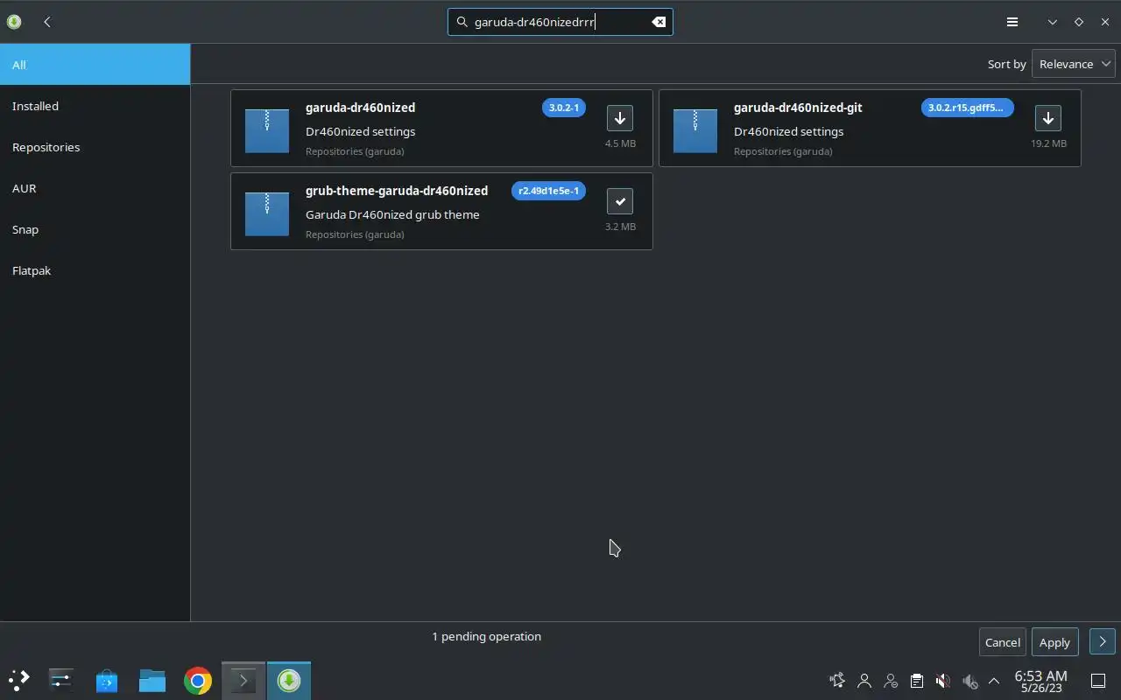
Task: Open the AUR category
Action: [x=95, y=188]
